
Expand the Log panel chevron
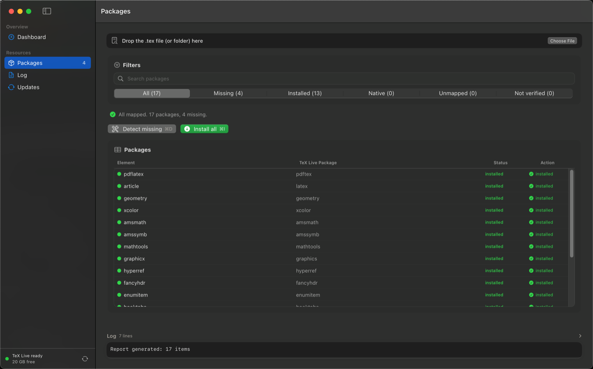click(580, 336)
